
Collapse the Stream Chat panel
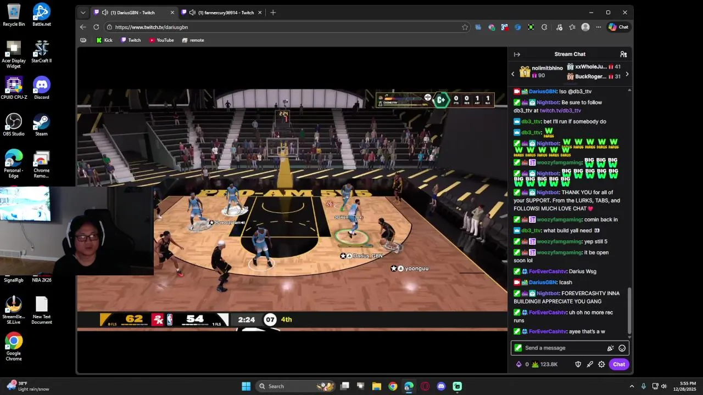point(517,54)
